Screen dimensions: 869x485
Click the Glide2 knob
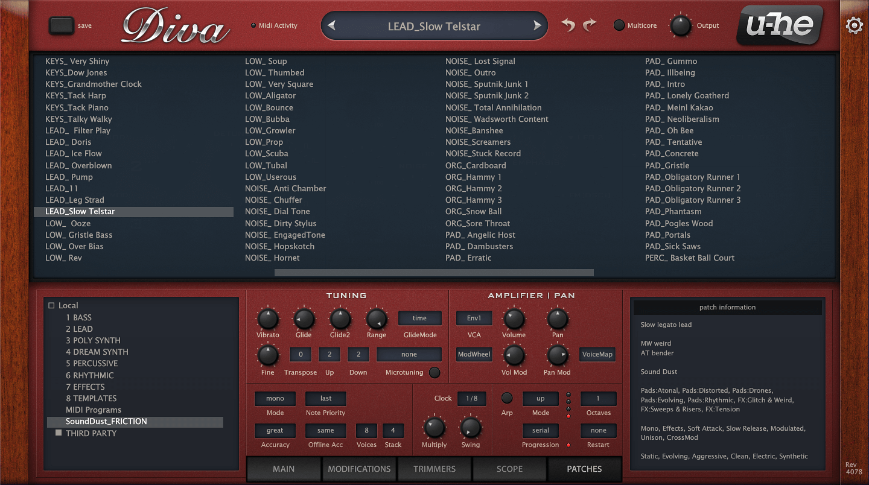(x=340, y=319)
